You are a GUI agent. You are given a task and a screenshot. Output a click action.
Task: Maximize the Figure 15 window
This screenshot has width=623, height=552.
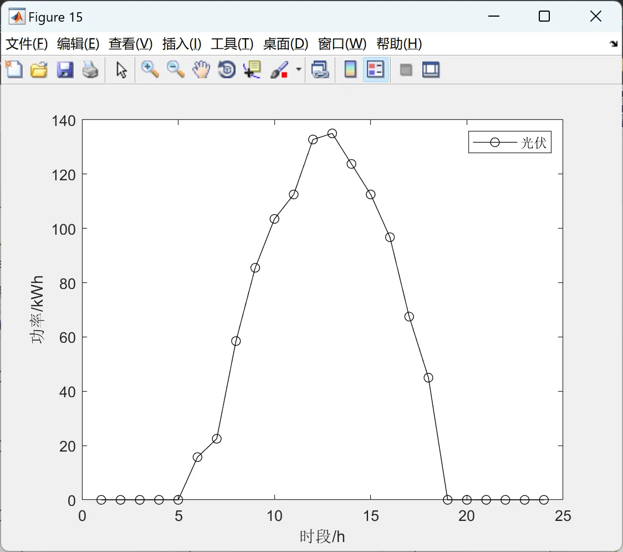(x=544, y=16)
